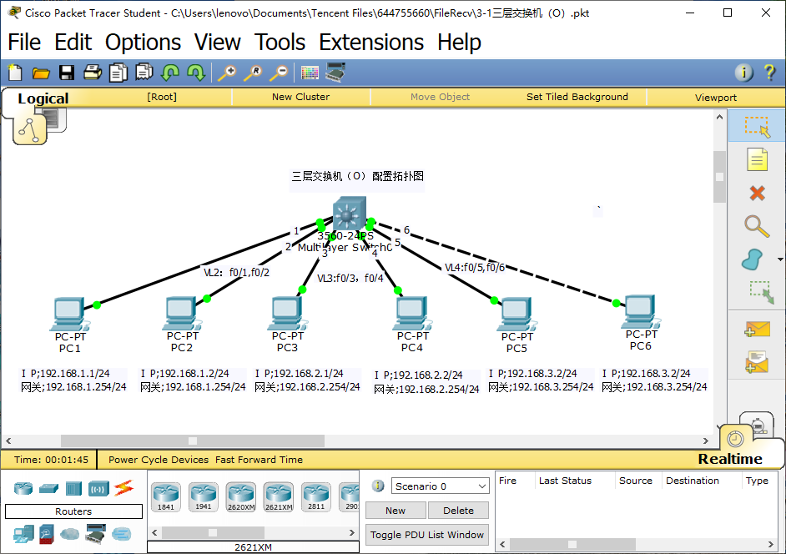Switch to the Realtime mode tab
The height and width of the screenshot is (554, 786).
click(x=730, y=459)
